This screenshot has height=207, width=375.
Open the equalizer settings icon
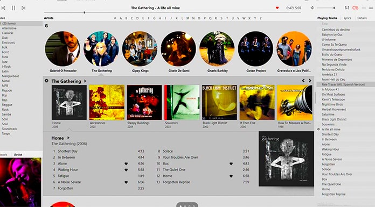[346, 8]
